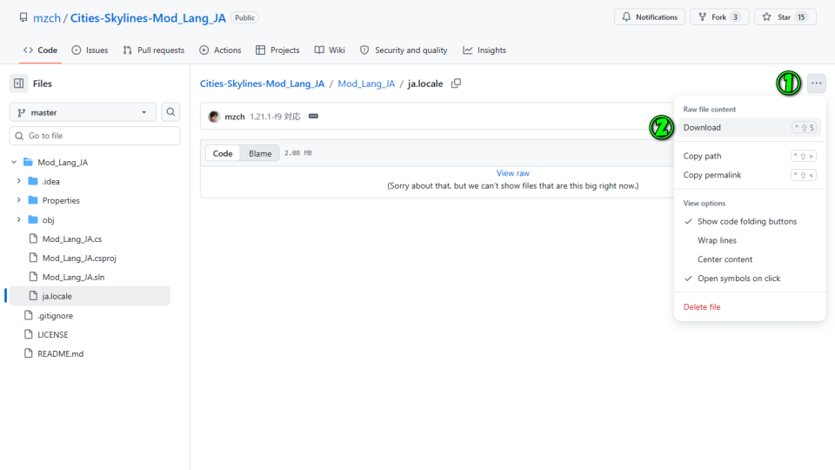
Task: Collapse the Mod_Lang_JA folder chevron
Action: [15, 162]
